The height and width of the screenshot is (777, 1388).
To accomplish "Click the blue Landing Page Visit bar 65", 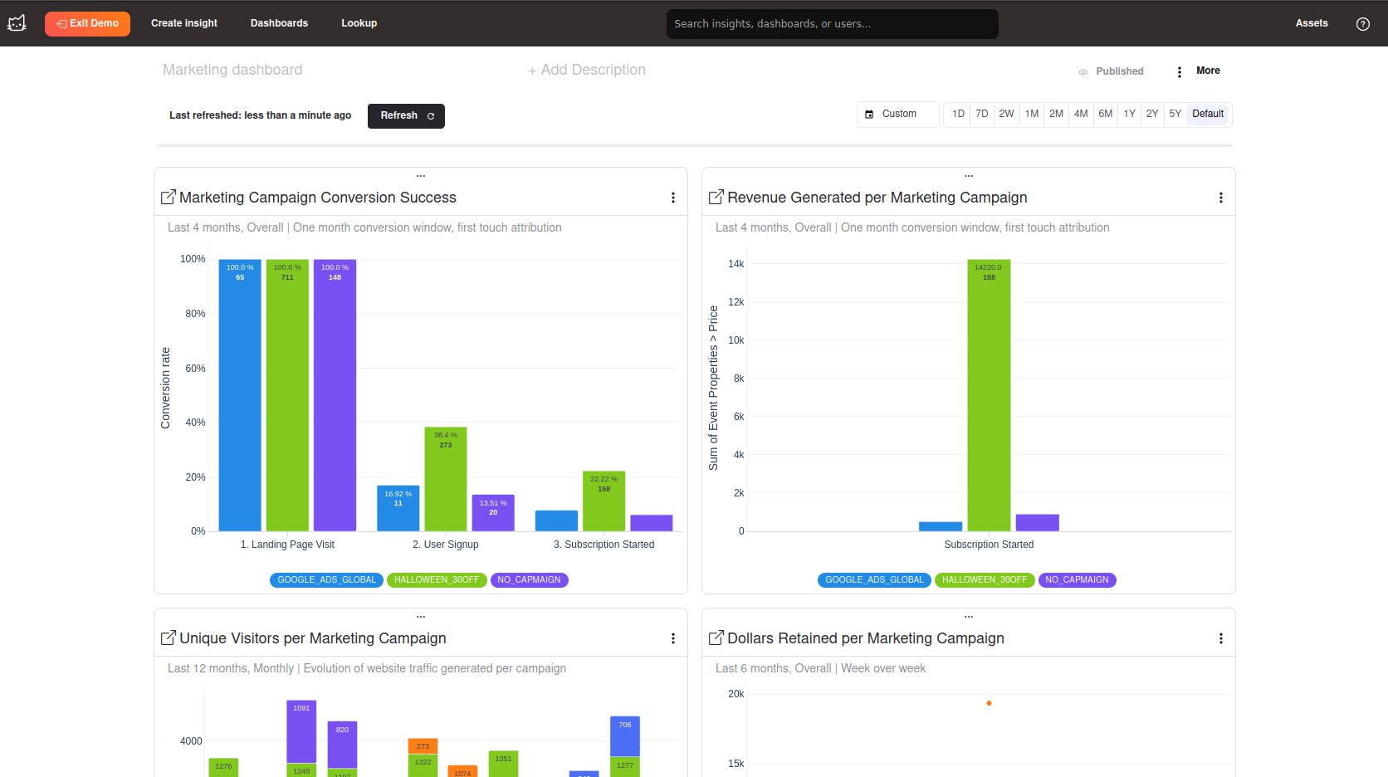I will pyautogui.click(x=240, y=395).
